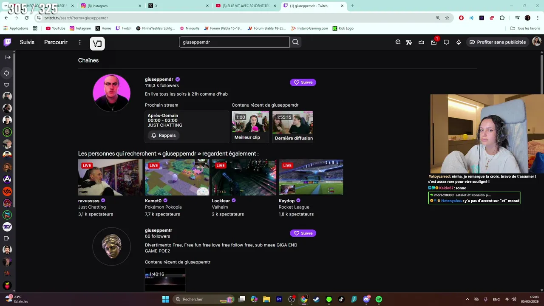Open Premiere Pro from the taskbar
The width and height of the screenshot is (544, 306).
pos(279,299)
